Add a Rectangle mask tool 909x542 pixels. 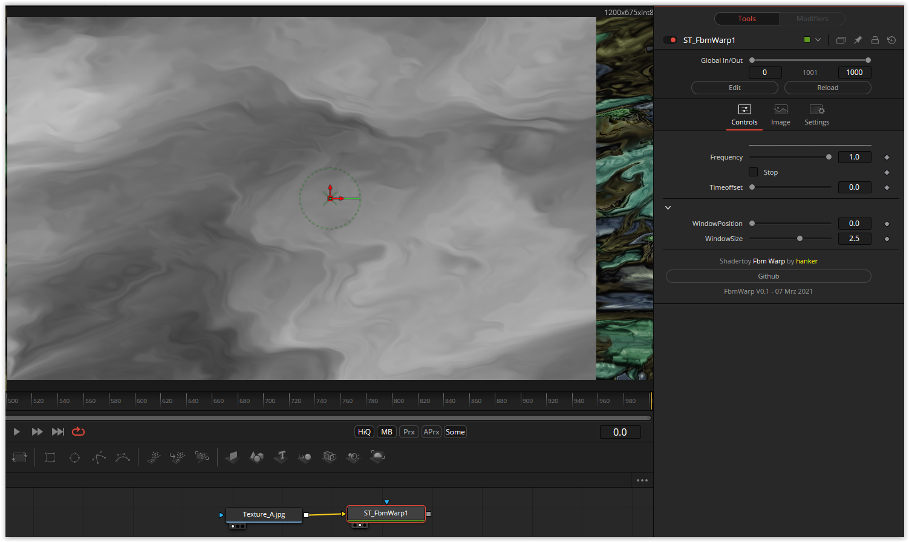click(x=50, y=457)
